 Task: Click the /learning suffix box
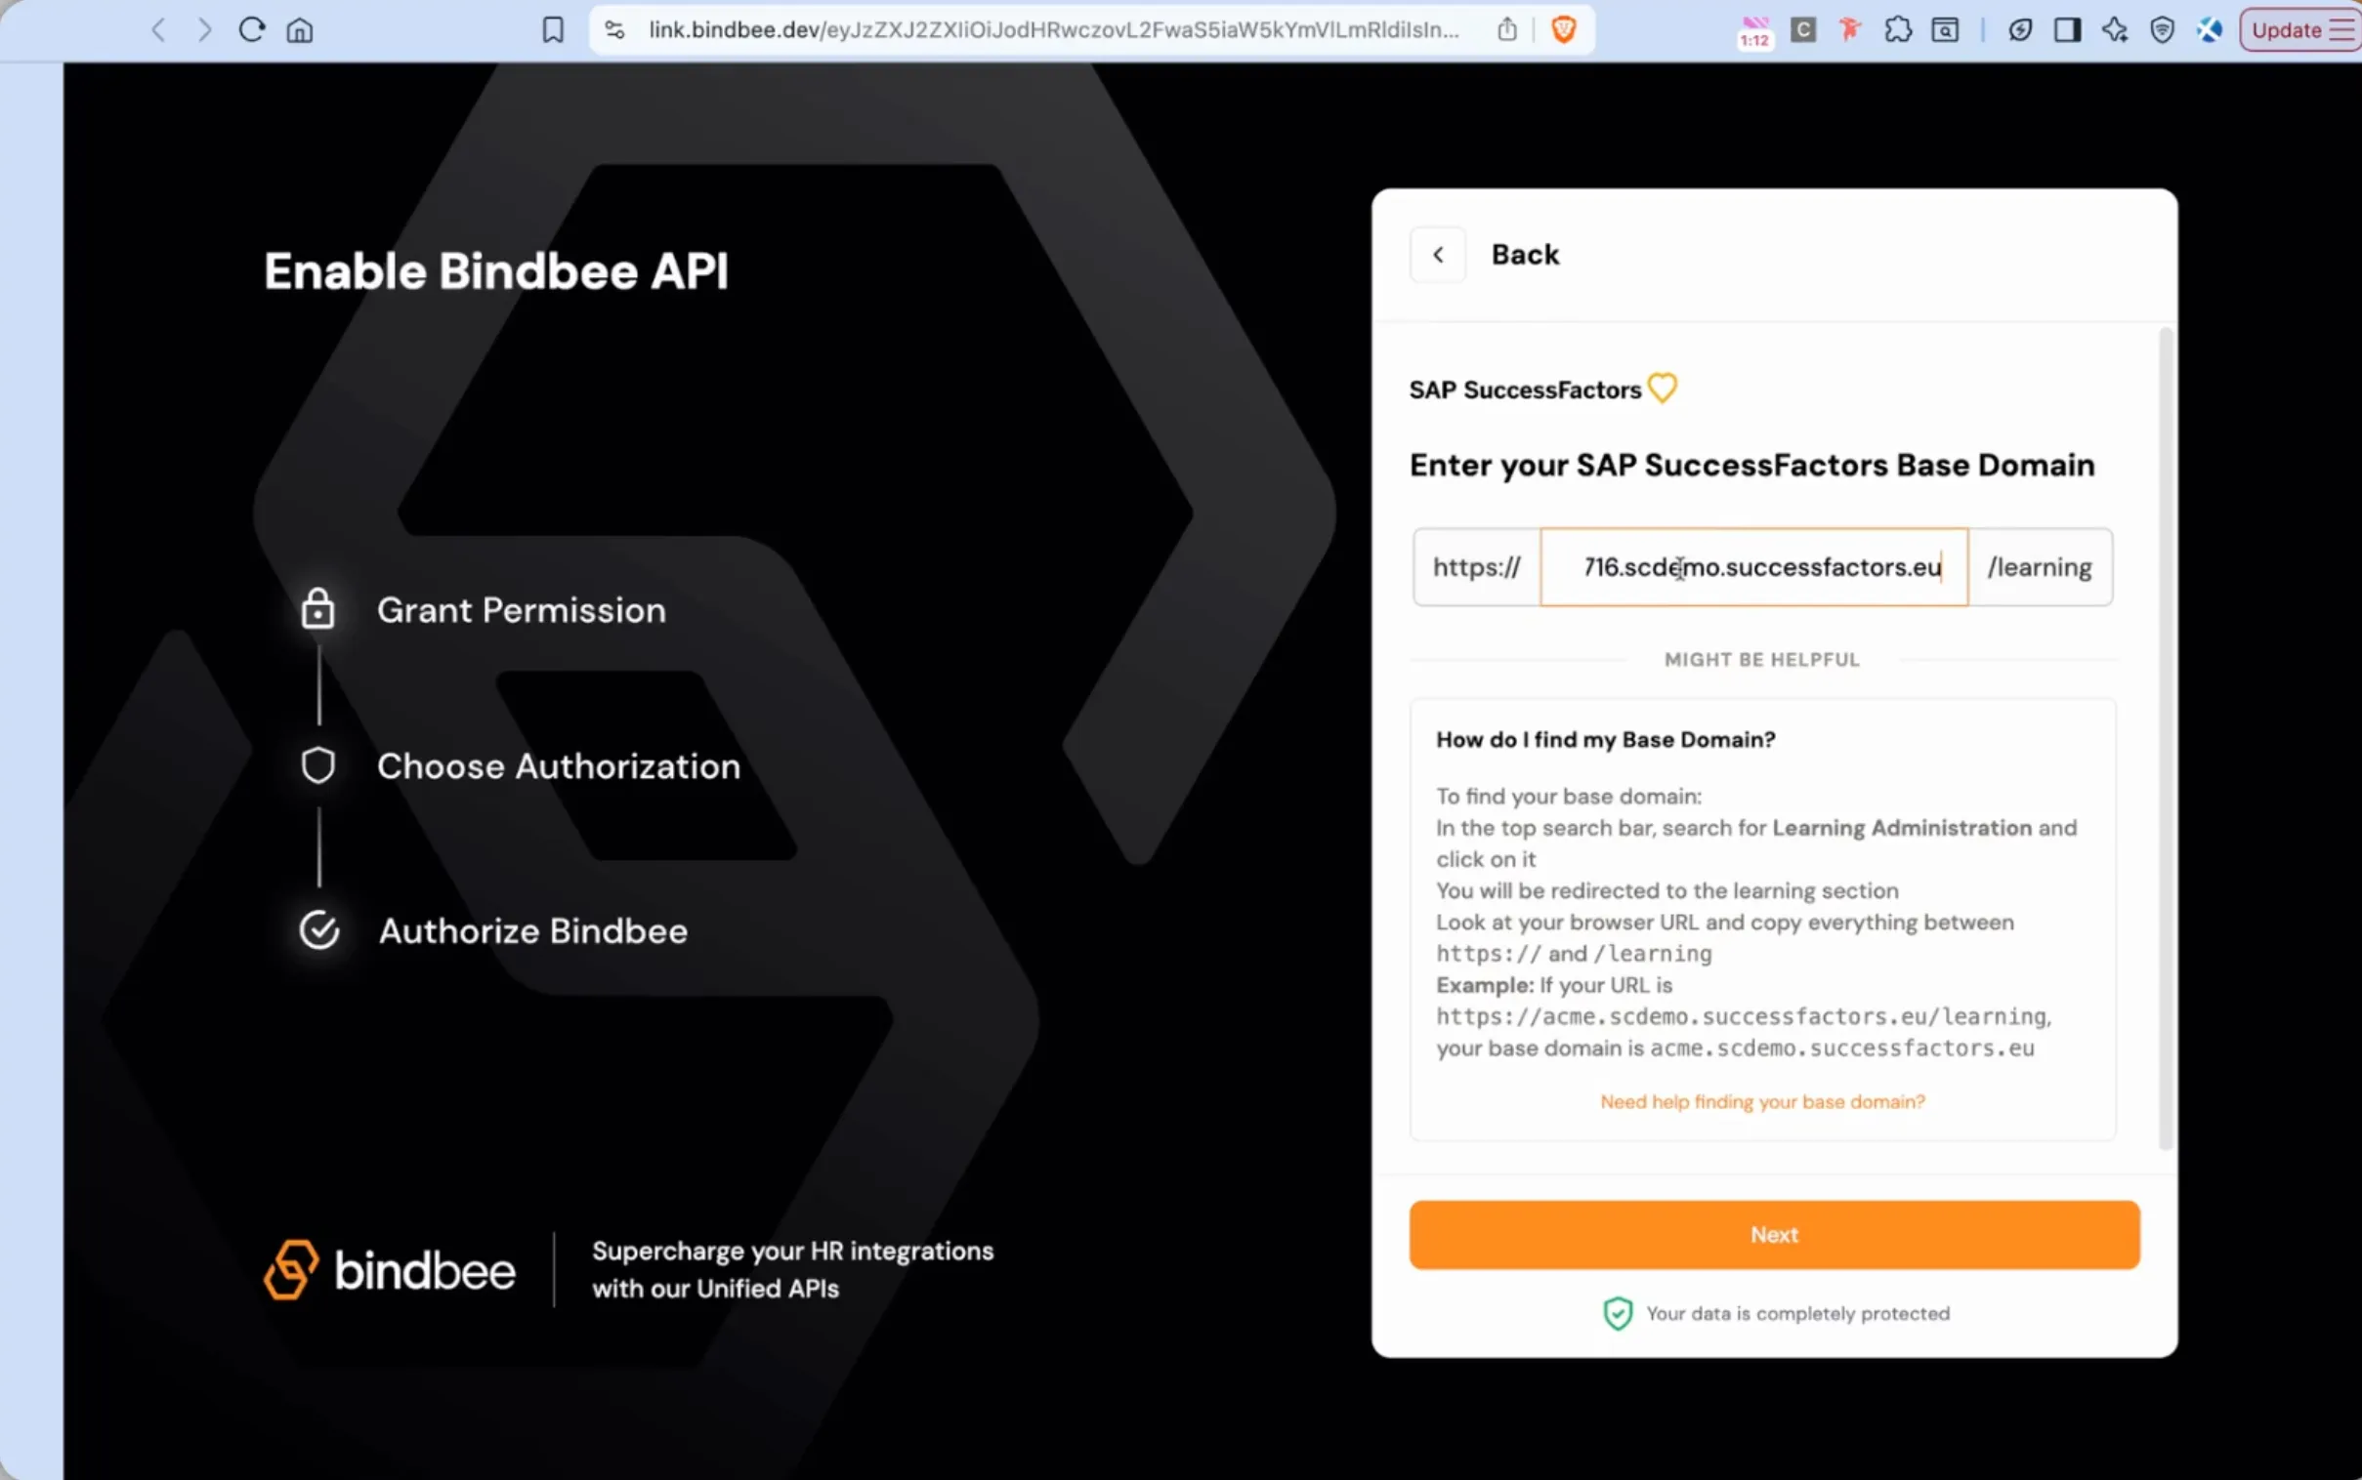click(2040, 567)
